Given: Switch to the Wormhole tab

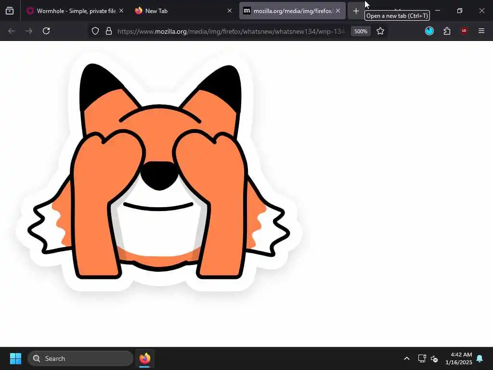Looking at the screenshot, I should (75, 11).
